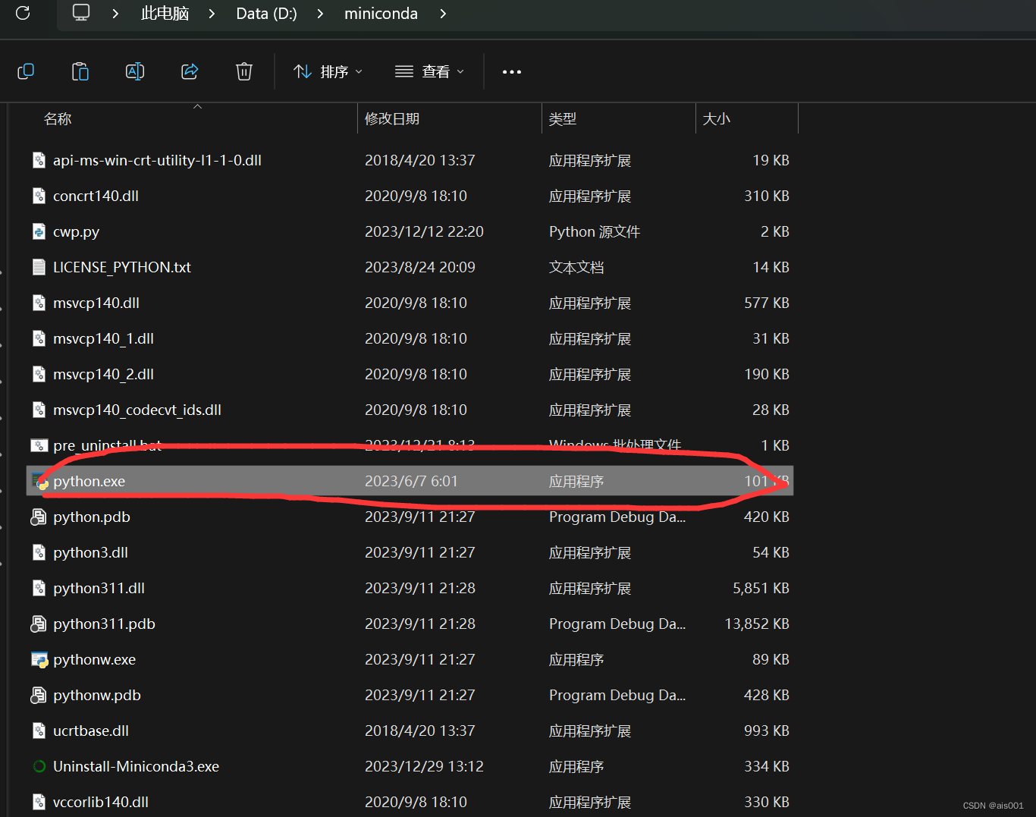This screenshot has width=1036, height=817.
Task: Click the Rename icon in the toolbar
Action: click(135, 71)
